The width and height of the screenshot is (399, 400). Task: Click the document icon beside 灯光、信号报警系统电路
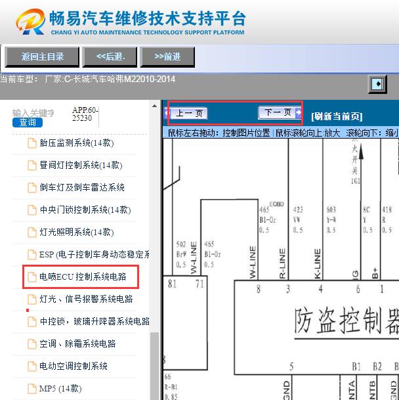[32, 300]
